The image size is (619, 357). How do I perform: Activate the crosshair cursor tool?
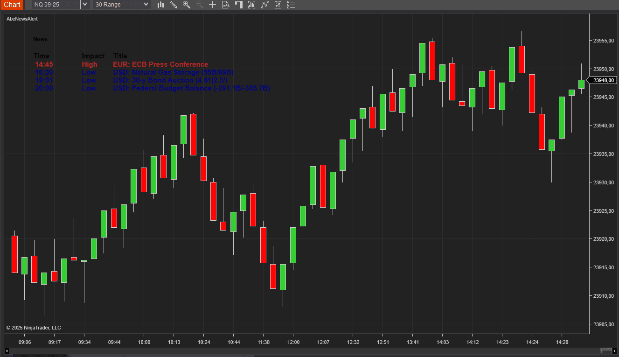pos(213,5)
